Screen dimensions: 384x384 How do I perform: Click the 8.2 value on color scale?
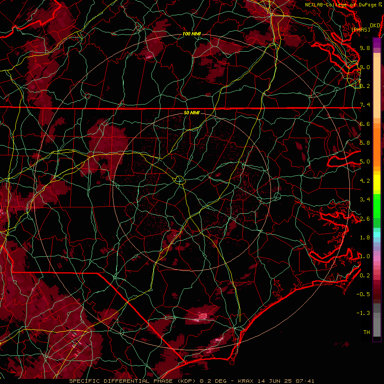pos(365,86)
